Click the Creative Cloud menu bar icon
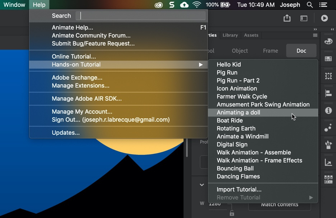336x218 pixels. [159, 5]
